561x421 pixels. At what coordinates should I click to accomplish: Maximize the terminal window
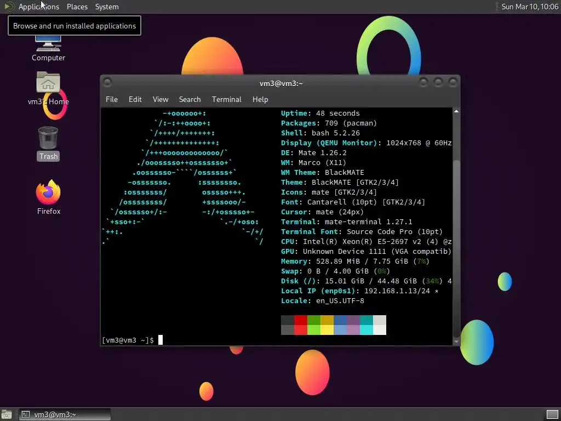pyautogui.click(x=438, y=82)
